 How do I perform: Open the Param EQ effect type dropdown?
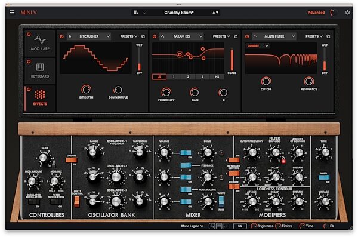point(181,36)
